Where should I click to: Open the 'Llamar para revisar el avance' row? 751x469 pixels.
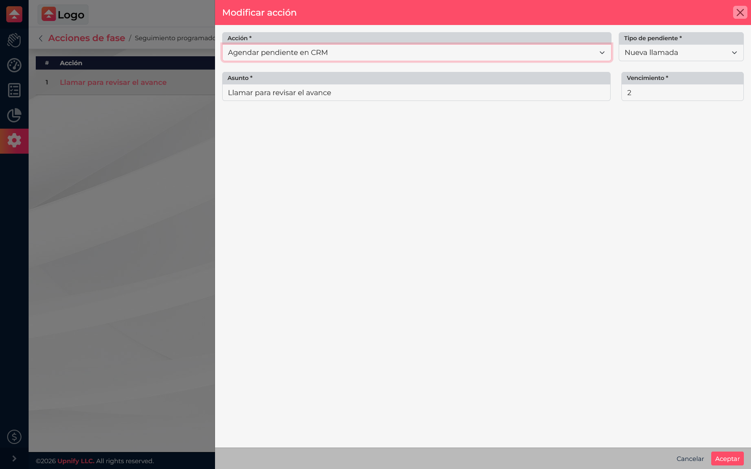pyautogui.click(x=113, y=82)
